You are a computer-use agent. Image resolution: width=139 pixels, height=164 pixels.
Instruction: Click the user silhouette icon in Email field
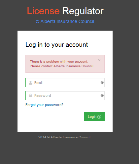point(30,83)
